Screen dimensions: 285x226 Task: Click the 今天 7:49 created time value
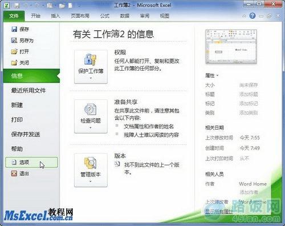point(250,148)
